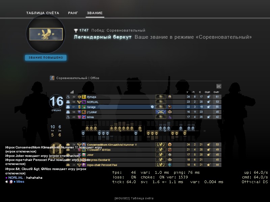Click the large 16 Спецназ score
This screenshot has width=270, height=202.
tap(56, 101)
